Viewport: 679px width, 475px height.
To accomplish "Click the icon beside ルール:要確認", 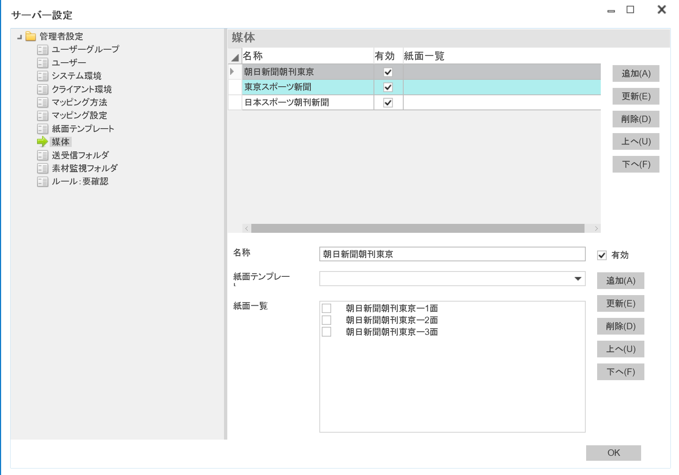I will tap(43, 182).
